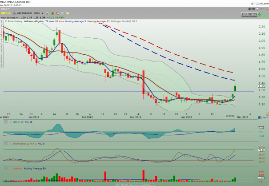Image resolution: width=269 pixels, height=186 pixels.
Task: Select the 5Y zoom range button
Action: coord(116,185)
